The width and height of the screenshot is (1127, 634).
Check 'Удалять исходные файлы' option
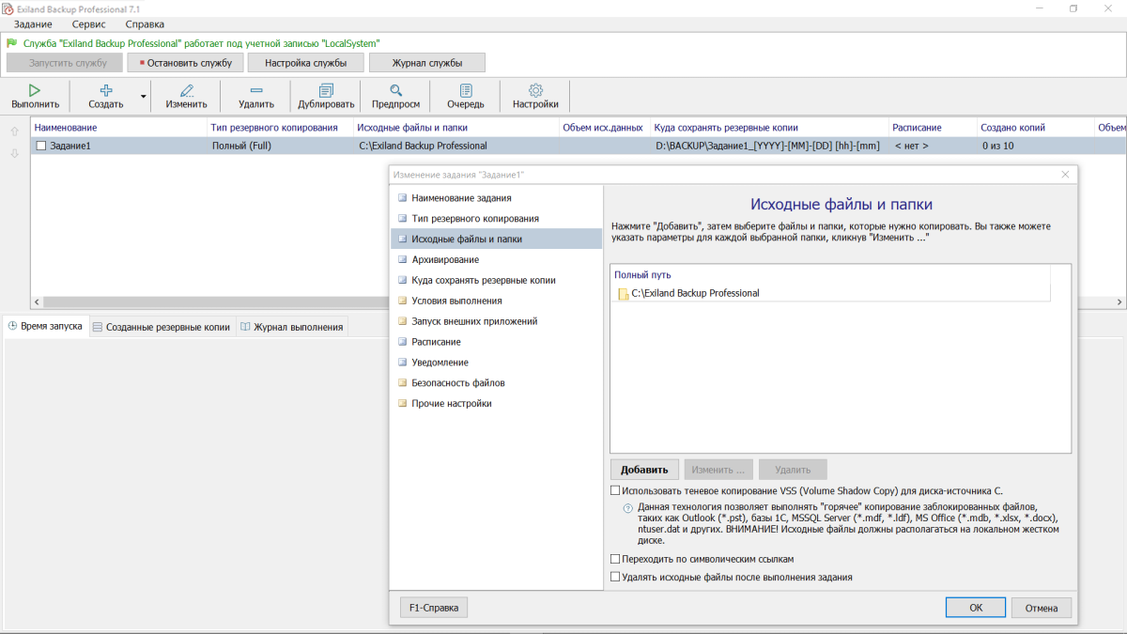coord(616,578)
